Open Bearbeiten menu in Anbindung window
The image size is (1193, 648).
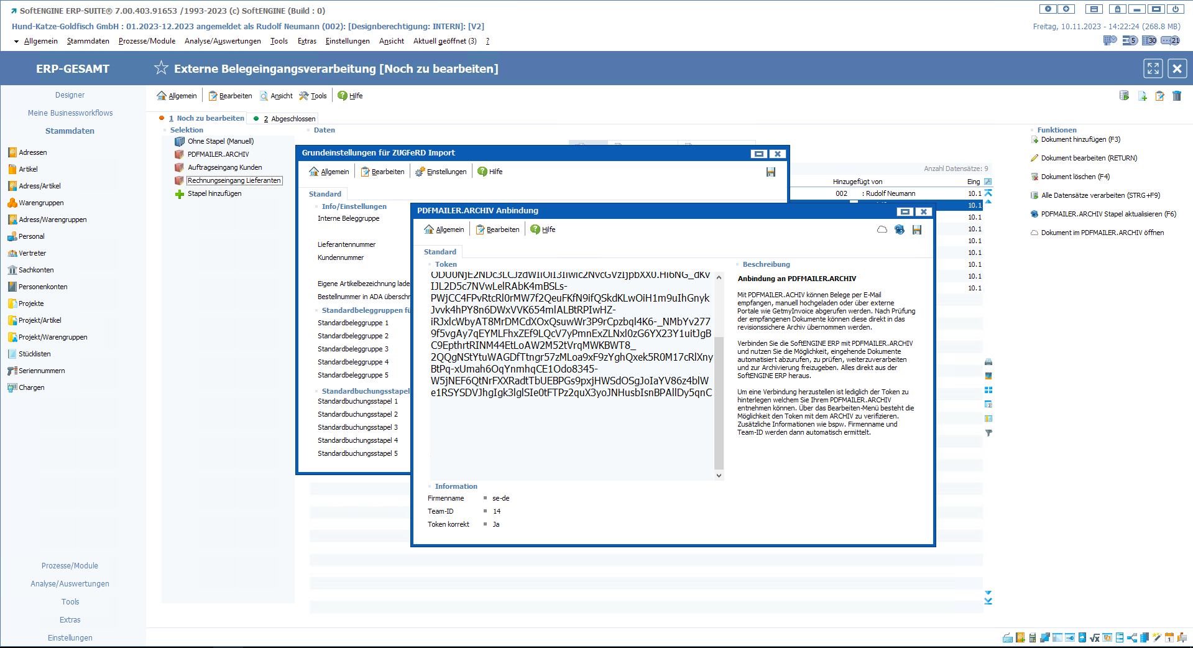[x=497, y=229]
